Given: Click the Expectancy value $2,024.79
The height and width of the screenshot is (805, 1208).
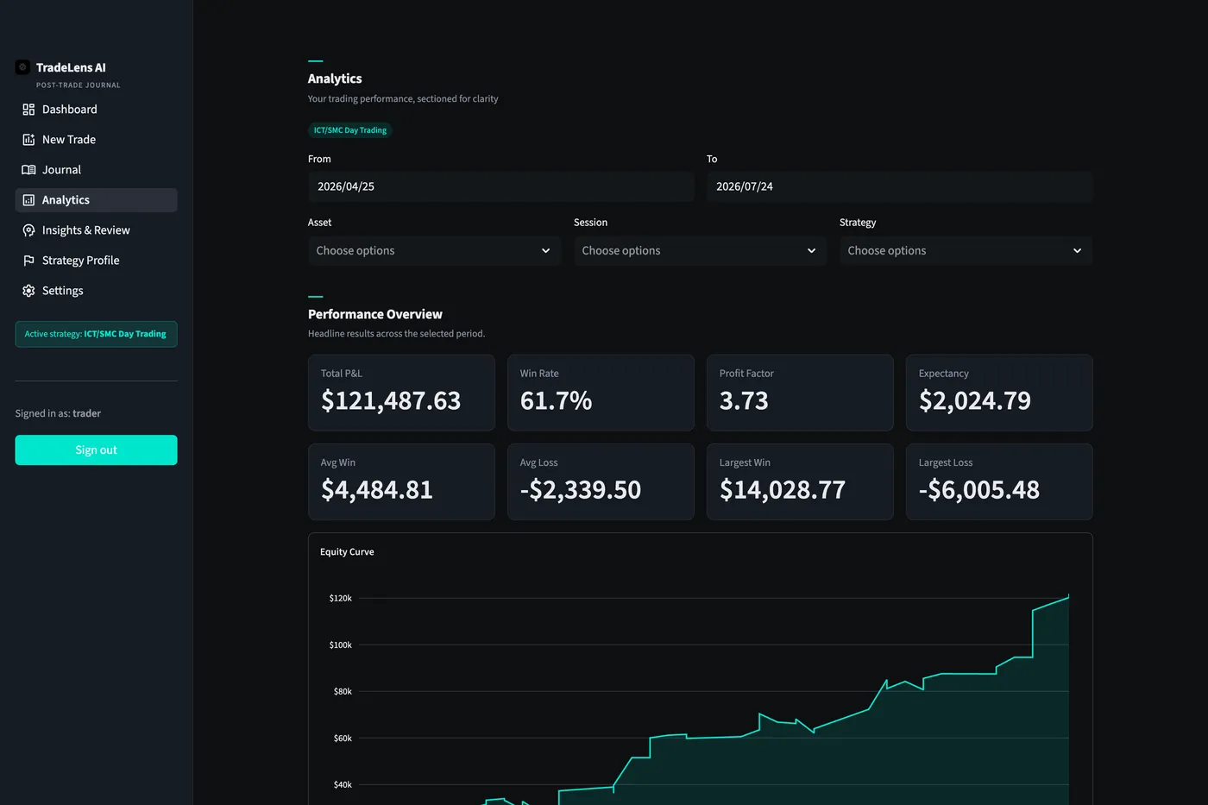Looking at the screenshot, I should pyautogui.click(x=975, y=401).
